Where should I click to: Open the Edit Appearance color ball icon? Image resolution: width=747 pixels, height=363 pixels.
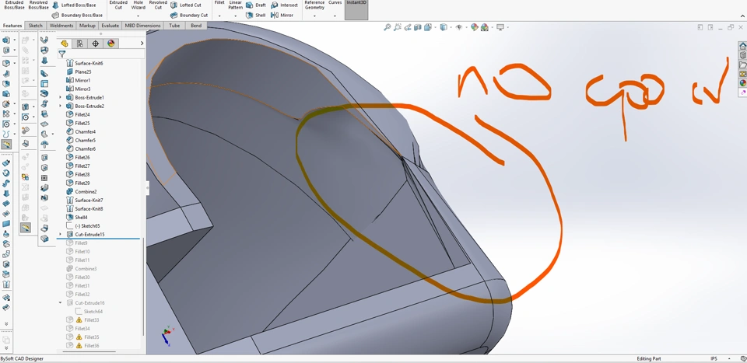(475, 27)
